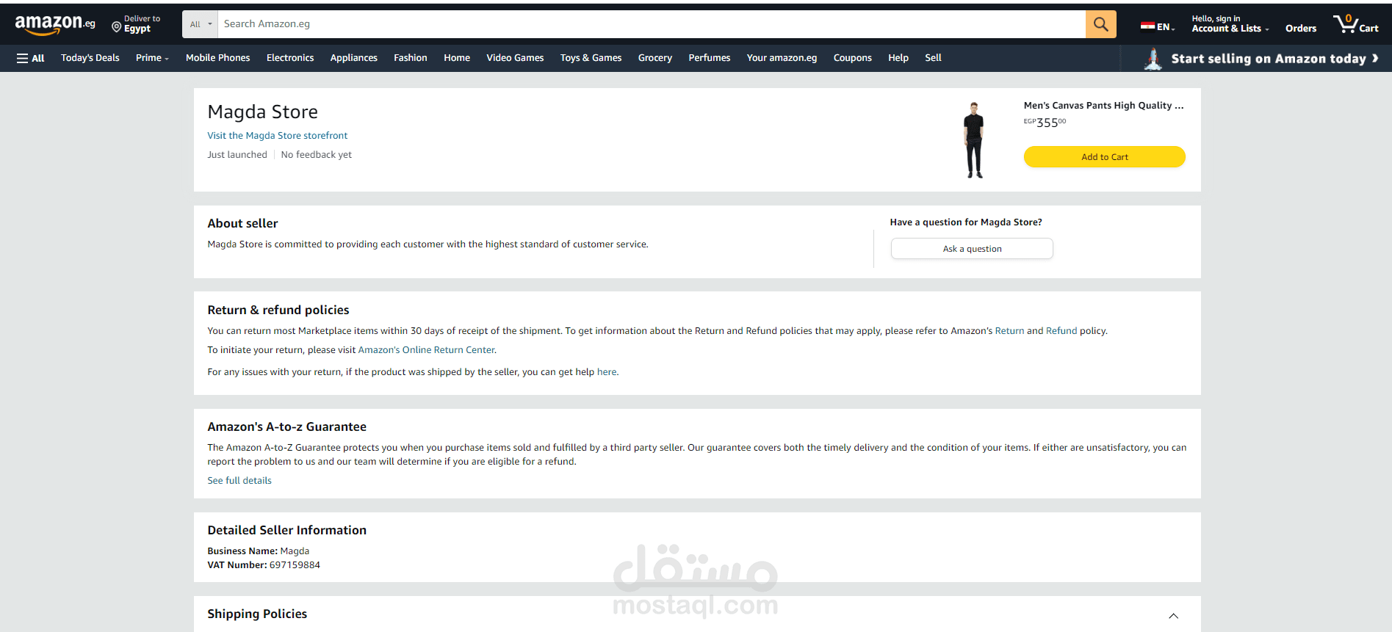Click the canvas pants product thumbnail
This screenshot has height=632, width=1392.
974,140
